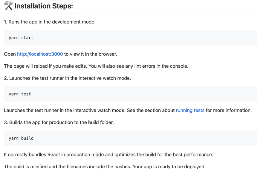Click step 3 'Builds the app for production' text
Screen dimensions: 263x174
61,122
